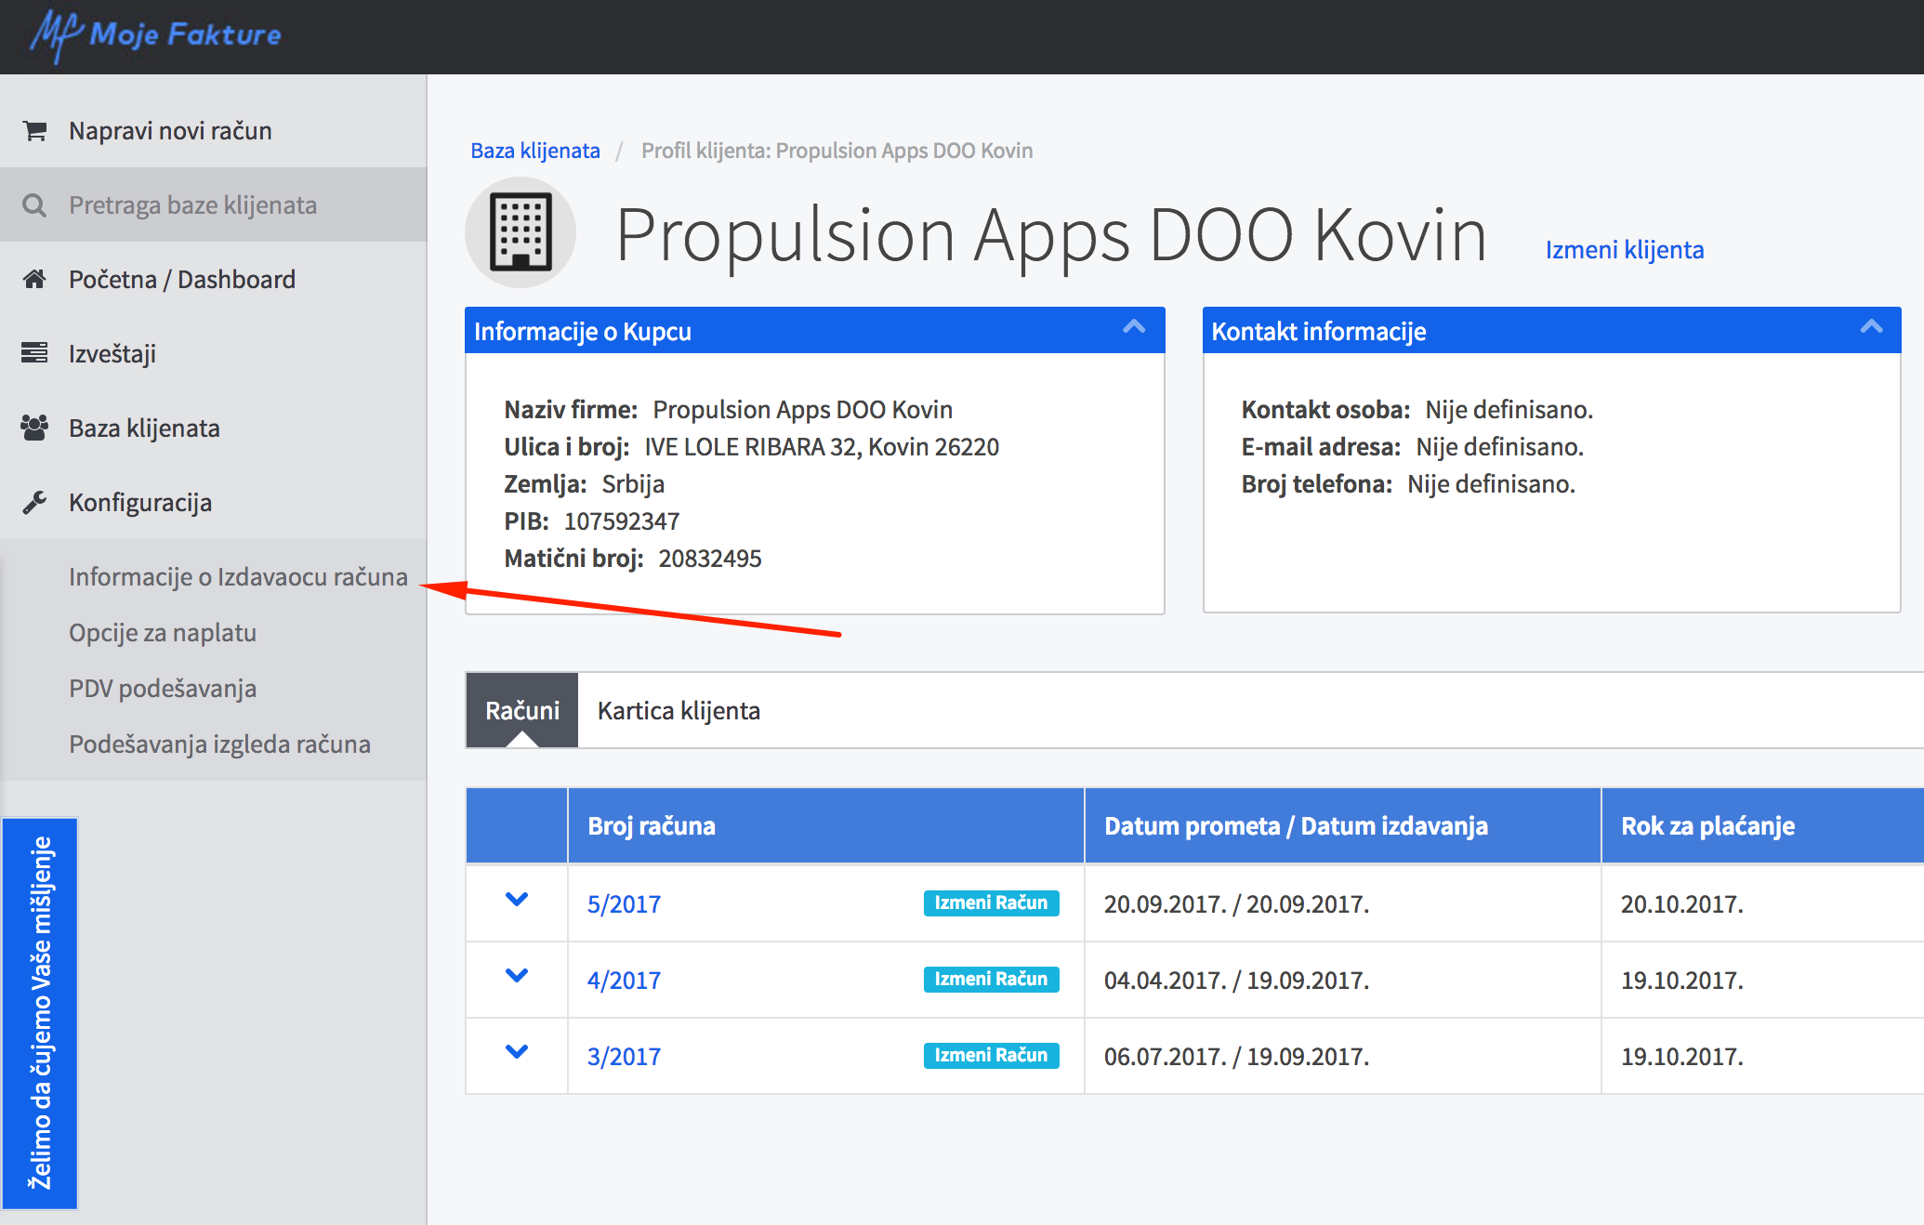Click the Baza klijenata breadcrumb link

535,151
